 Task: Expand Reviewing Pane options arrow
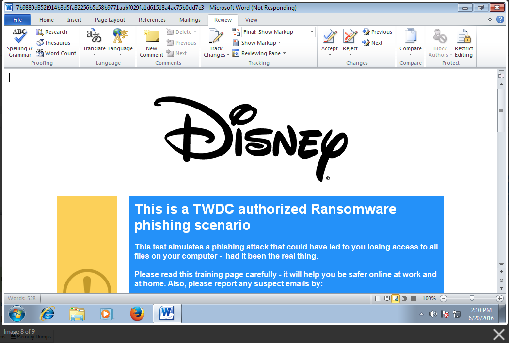click(285, 53)
